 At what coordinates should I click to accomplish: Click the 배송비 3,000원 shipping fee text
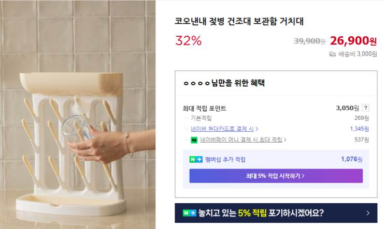coord(358,54)
